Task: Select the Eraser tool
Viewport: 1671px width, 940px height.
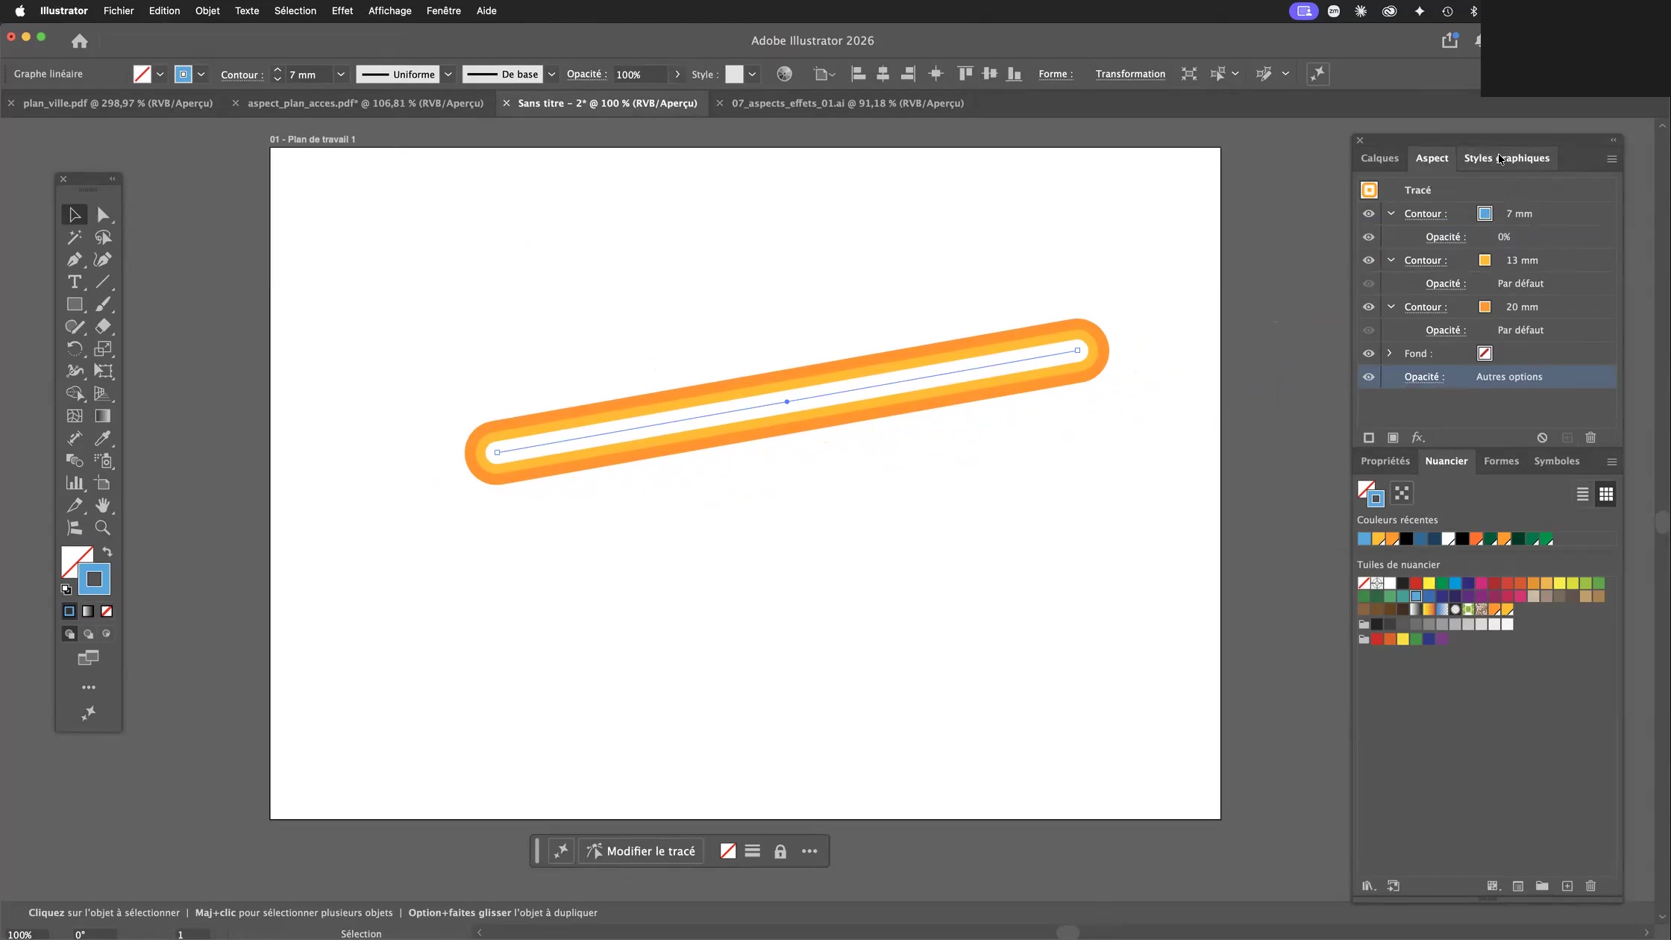Action: 103,327
